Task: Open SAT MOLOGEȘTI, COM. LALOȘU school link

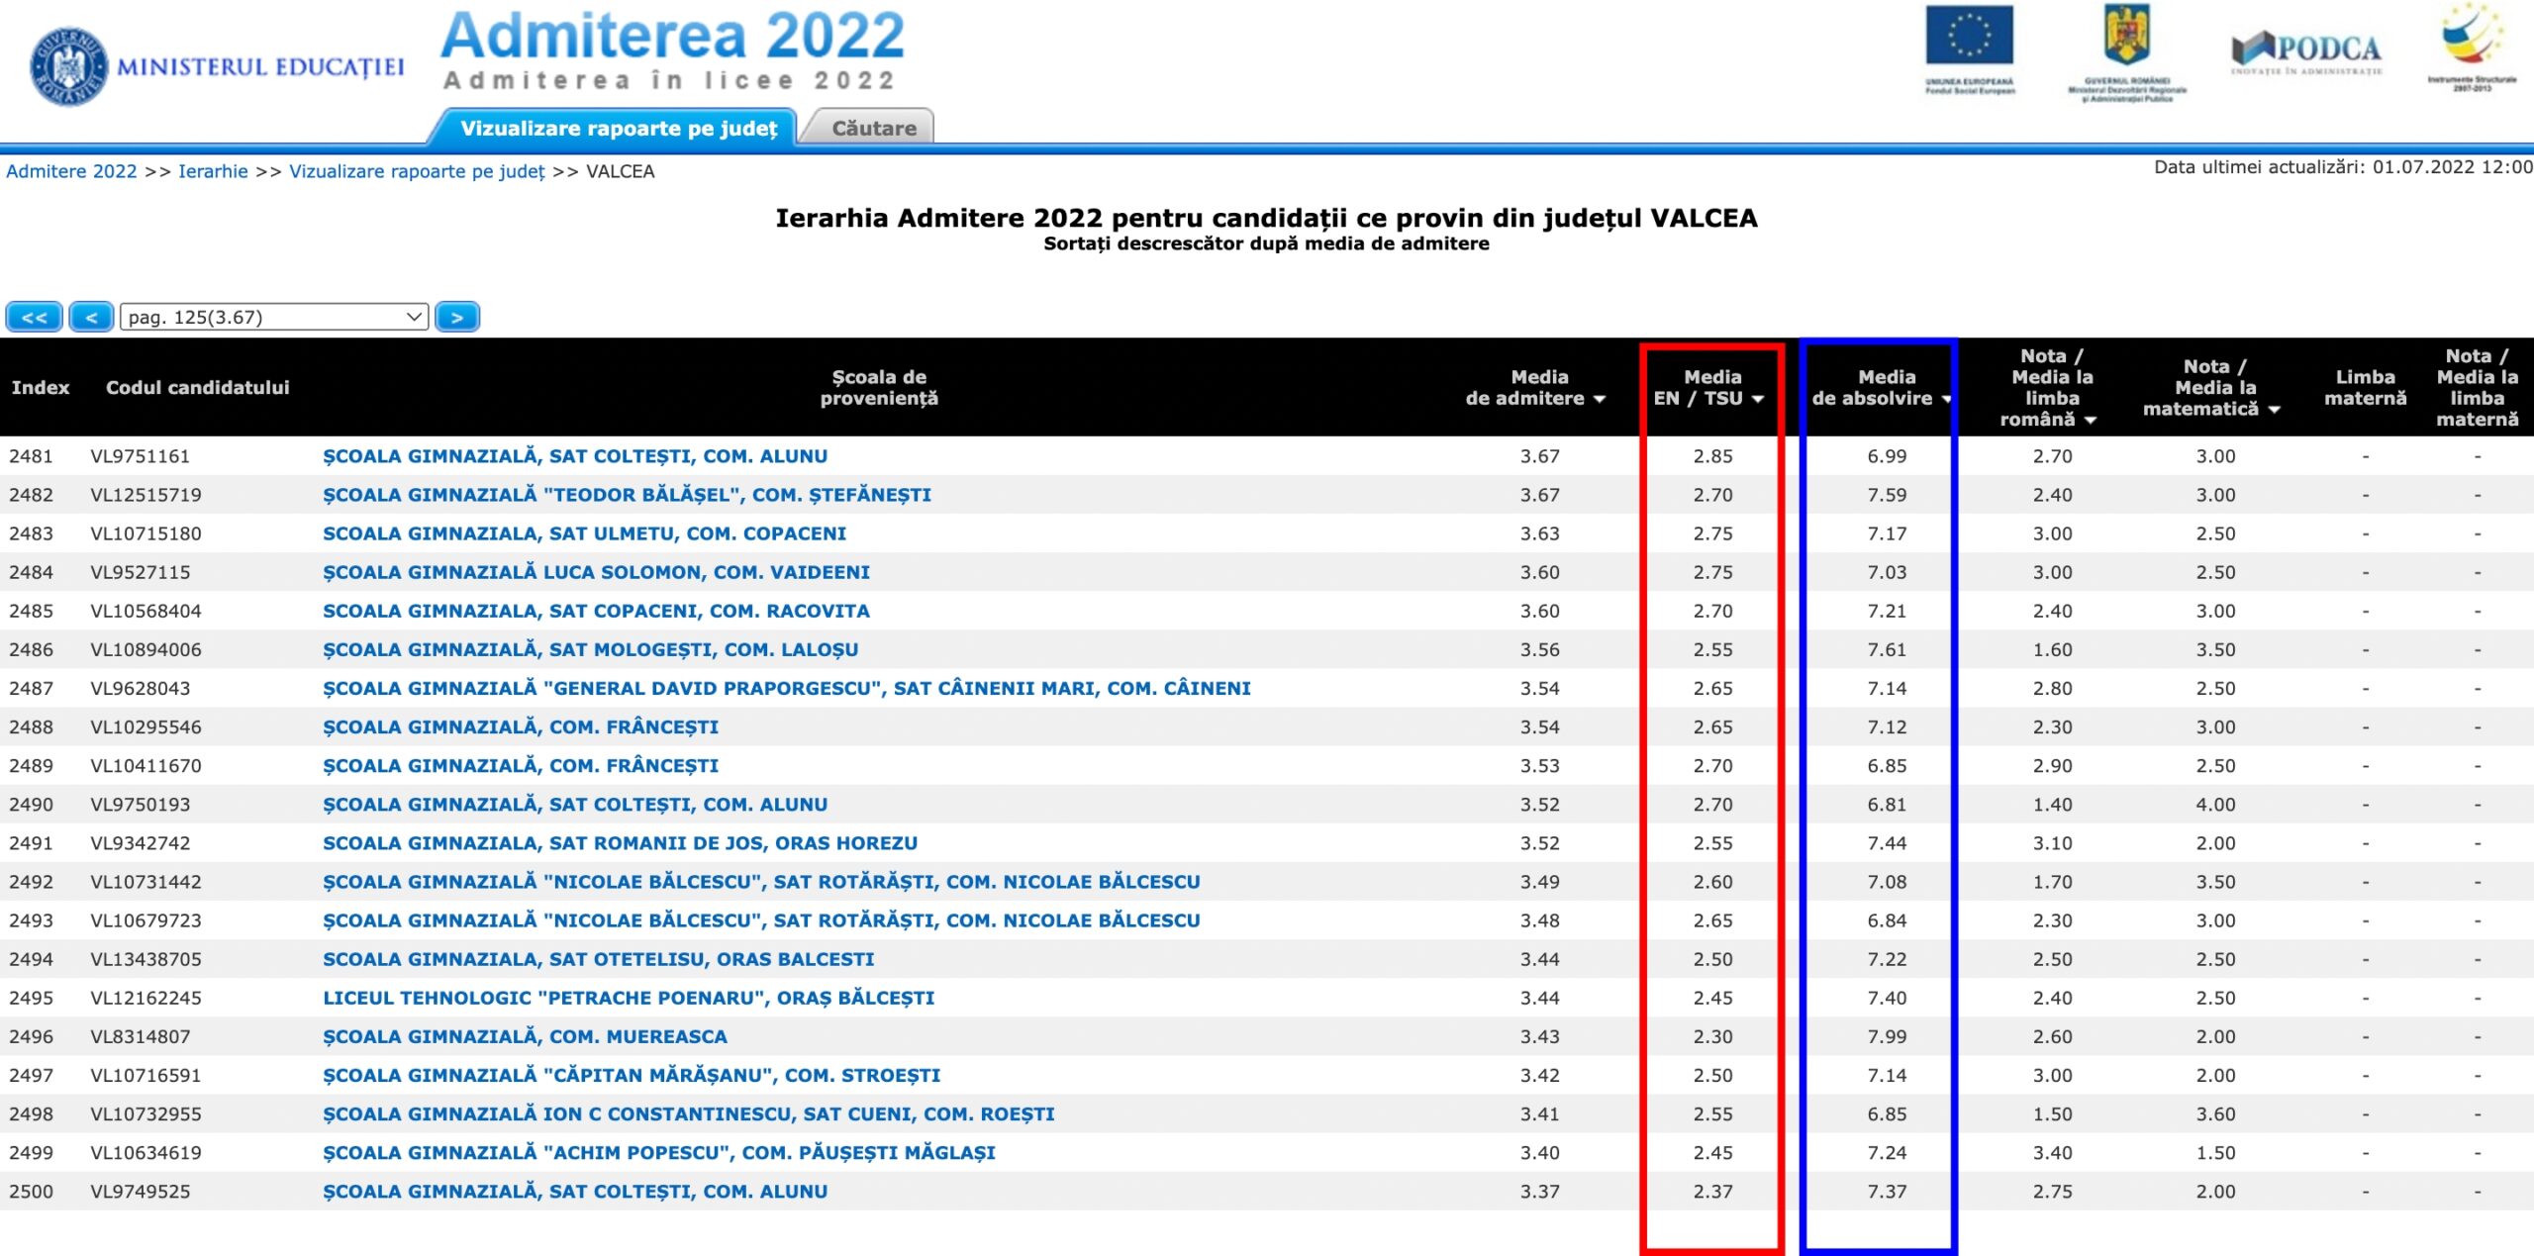Action: tap(590, 649)
